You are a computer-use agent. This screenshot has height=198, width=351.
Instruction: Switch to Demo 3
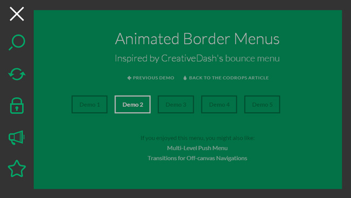click(x=175, y=105)
